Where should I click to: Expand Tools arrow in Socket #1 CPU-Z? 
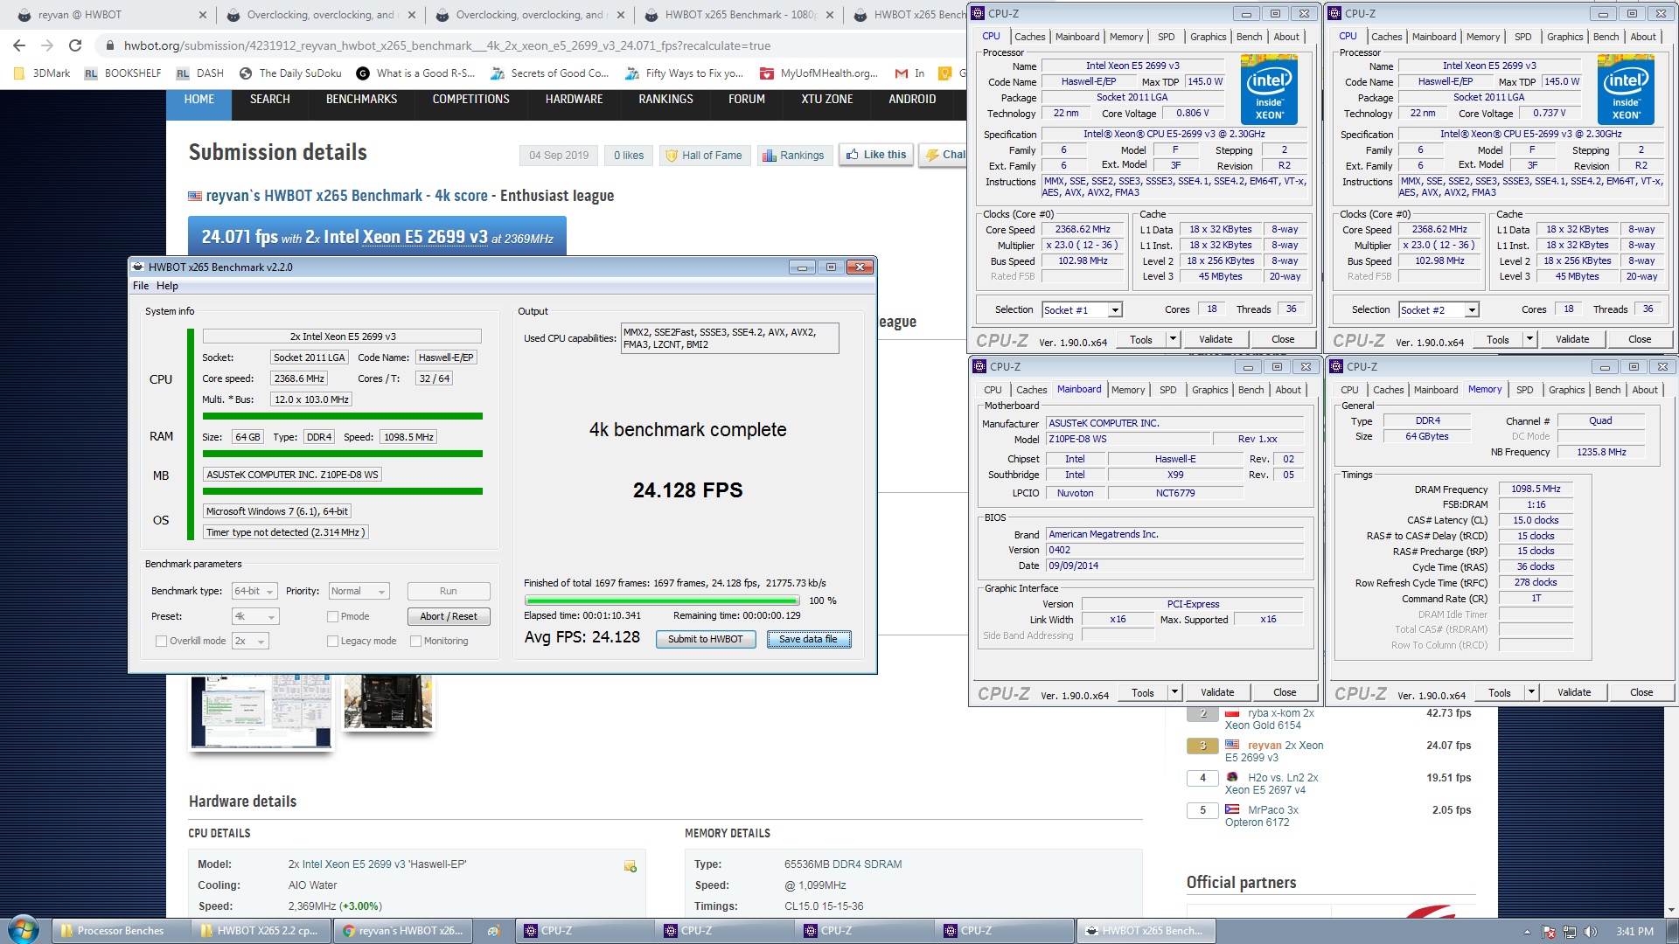[x=1173, y=339]
